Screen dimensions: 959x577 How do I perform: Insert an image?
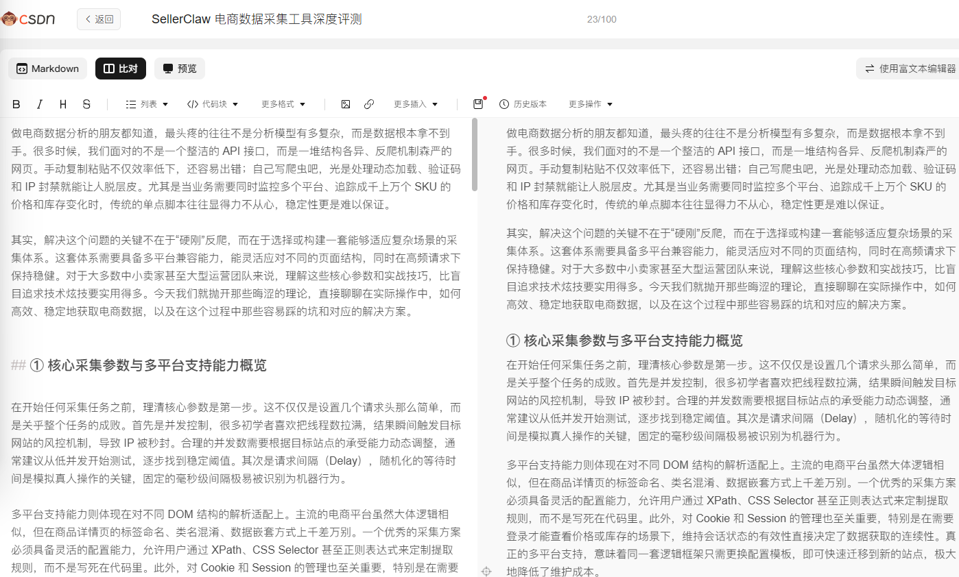pos(346,104)
